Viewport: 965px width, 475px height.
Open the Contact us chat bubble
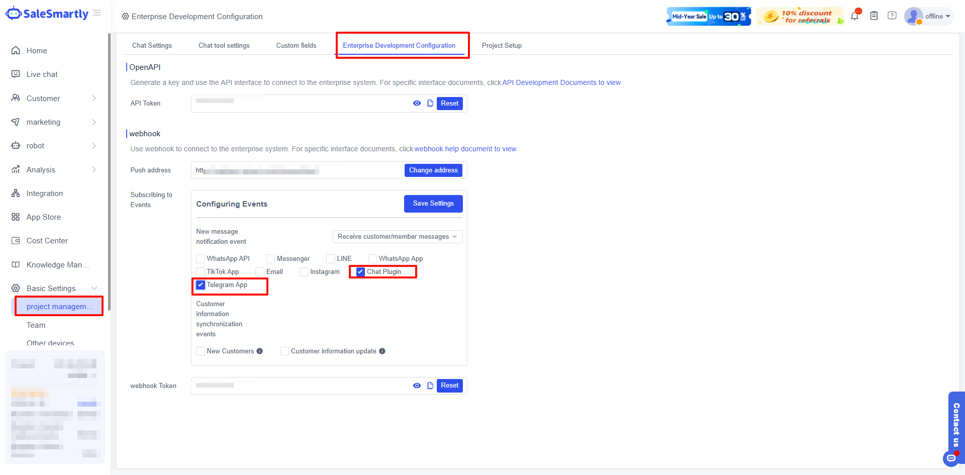pyautogui.click(x=951, y=458)
